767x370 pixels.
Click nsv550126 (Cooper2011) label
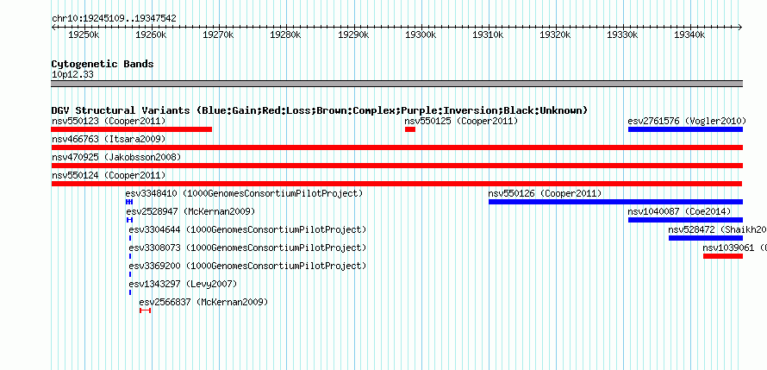(545, 193)
